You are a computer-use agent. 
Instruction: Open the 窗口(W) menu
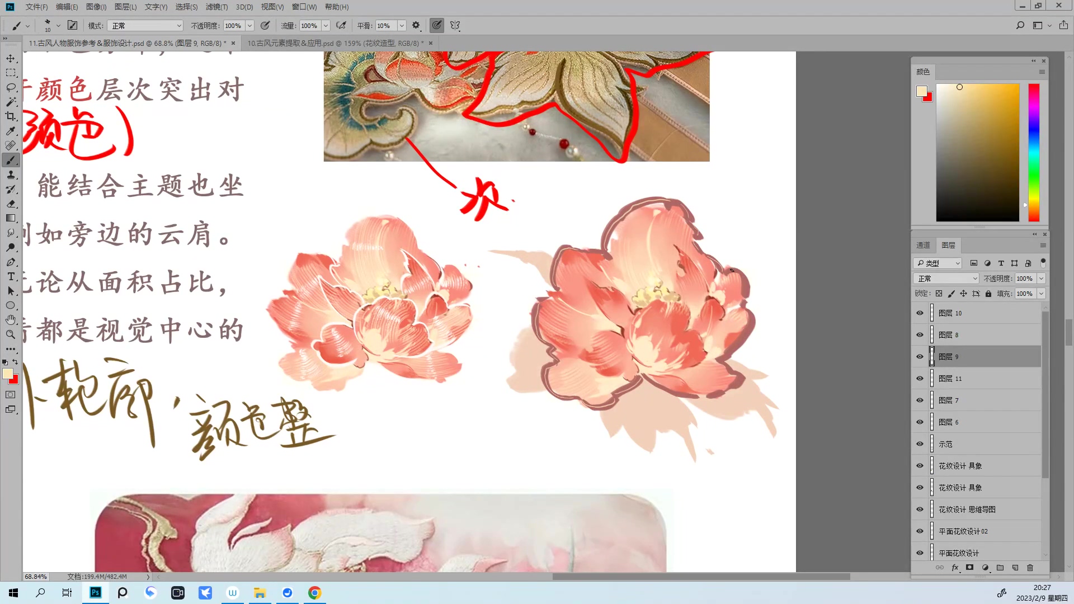pos(304,7)
